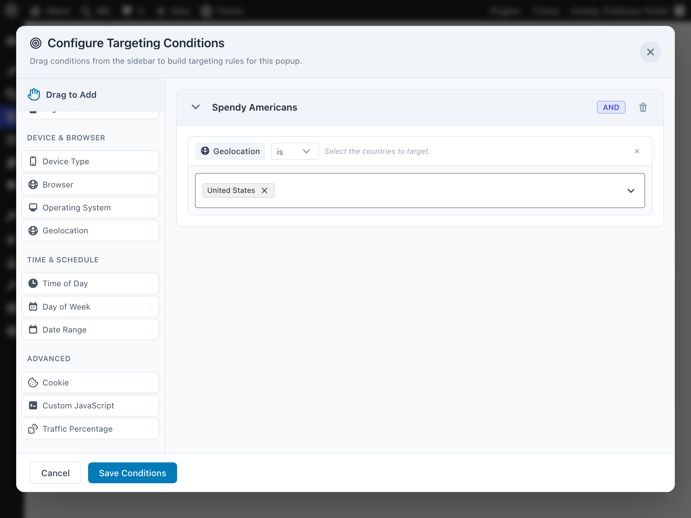Click the Traffic Percentage dice icon
Viewport: 691px width, 518px height.
33,429
